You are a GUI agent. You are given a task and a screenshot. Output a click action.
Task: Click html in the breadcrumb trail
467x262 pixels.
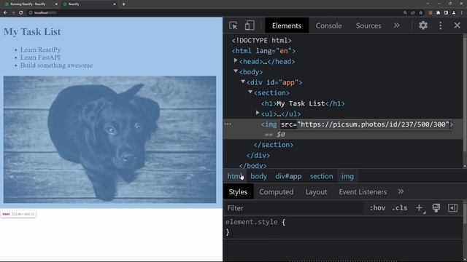click(x=235, y=176)
